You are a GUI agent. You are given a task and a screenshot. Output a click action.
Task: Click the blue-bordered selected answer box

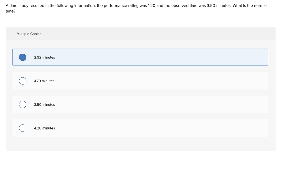point(140,57)
